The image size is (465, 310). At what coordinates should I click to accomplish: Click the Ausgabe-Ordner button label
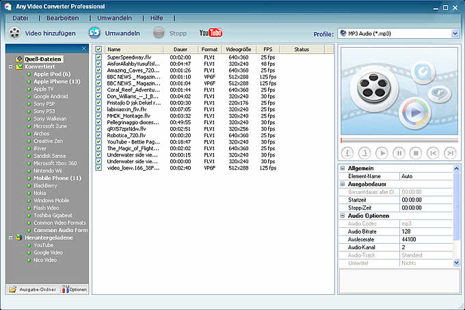click(38, 290)
